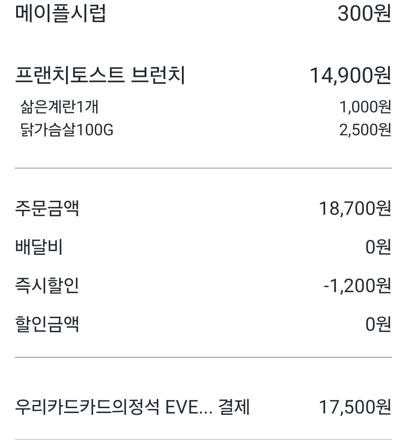Screen dimensions: 406x440
Task: Tap the 할인금액 label
Action: pos(47,324)
